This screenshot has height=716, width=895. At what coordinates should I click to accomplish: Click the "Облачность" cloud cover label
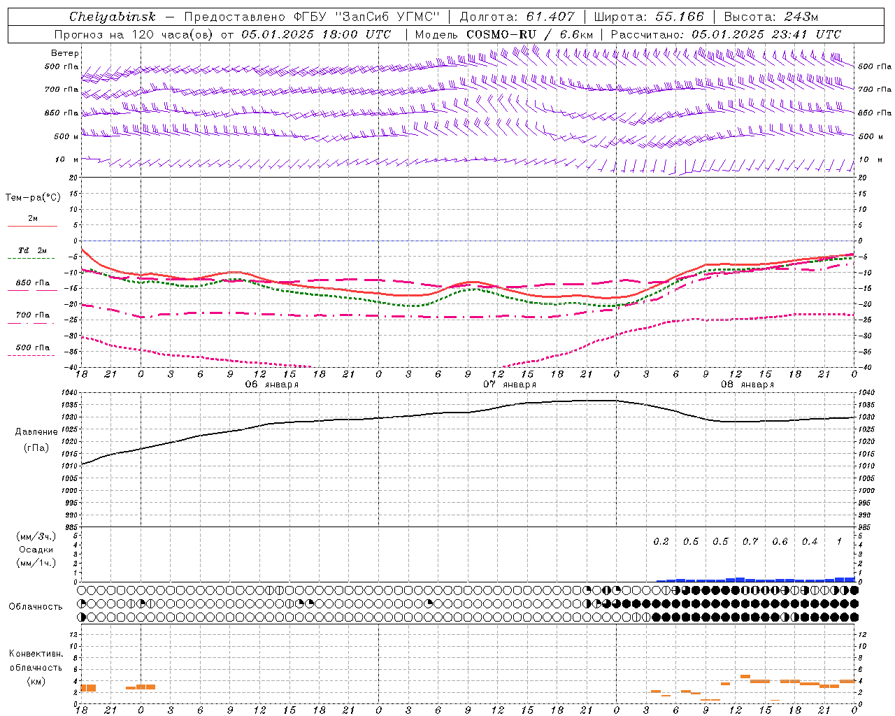[x=36, y=606]
